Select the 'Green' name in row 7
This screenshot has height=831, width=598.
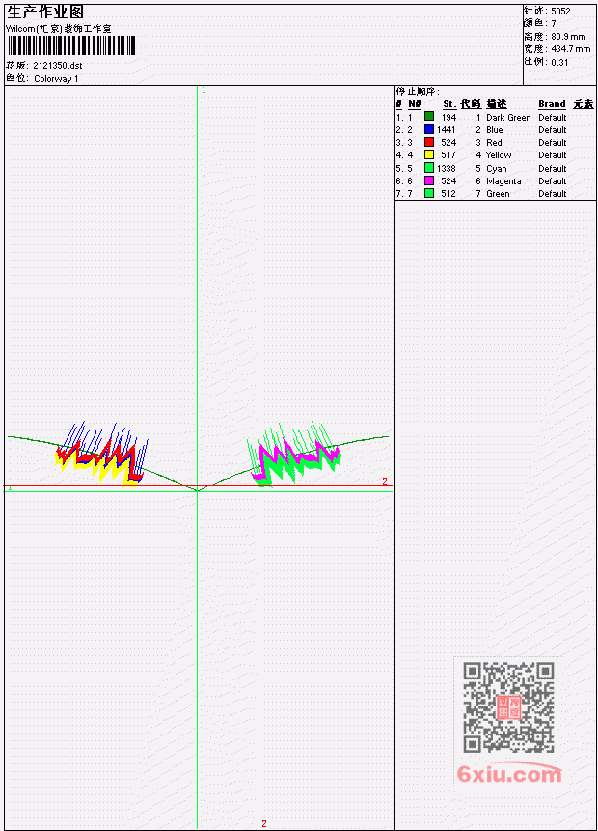pos(498,194)
